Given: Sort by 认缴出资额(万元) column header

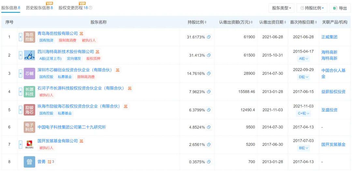Looking at the screenshot, I should pos(236,22).
